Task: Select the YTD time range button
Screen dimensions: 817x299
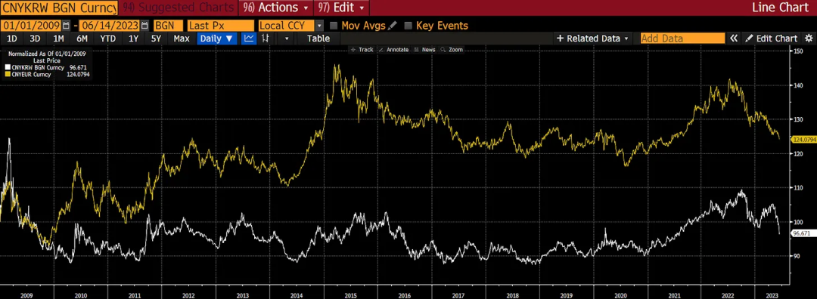Action: 108,38
